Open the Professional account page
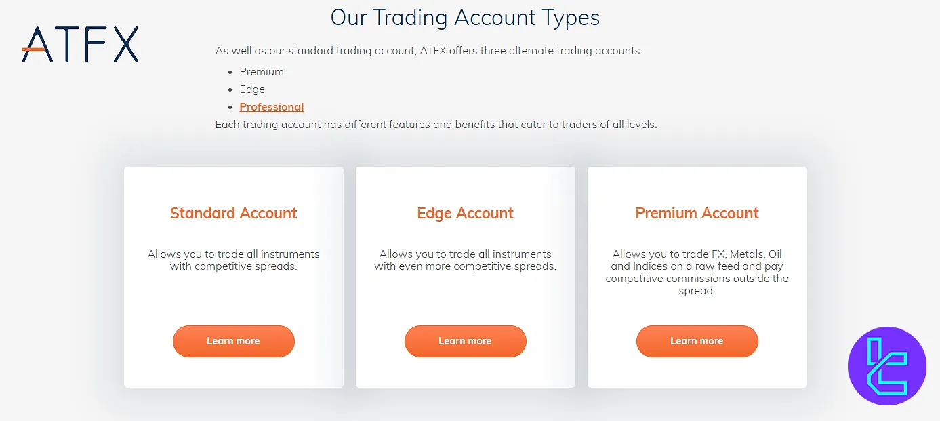Viewport: 940px width, 421px height. [x=271, y=106]
